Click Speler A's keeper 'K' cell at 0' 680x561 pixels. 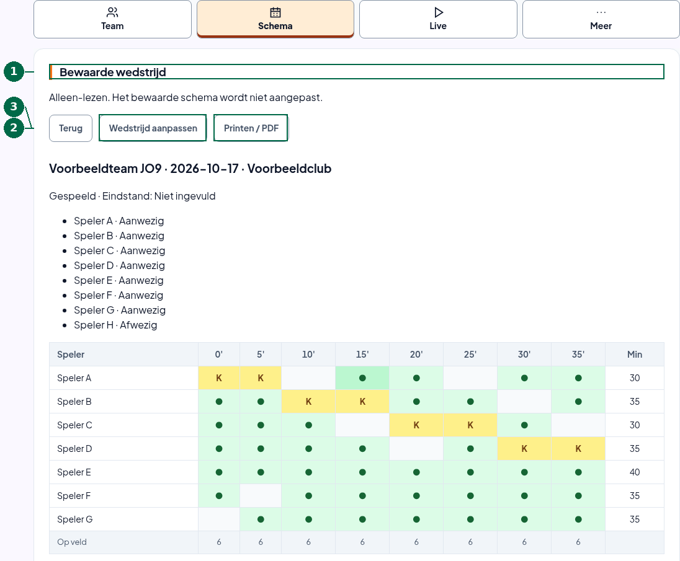[219, 378]
